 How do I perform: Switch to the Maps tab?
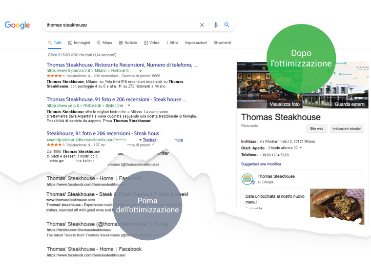tap(104, 42)
